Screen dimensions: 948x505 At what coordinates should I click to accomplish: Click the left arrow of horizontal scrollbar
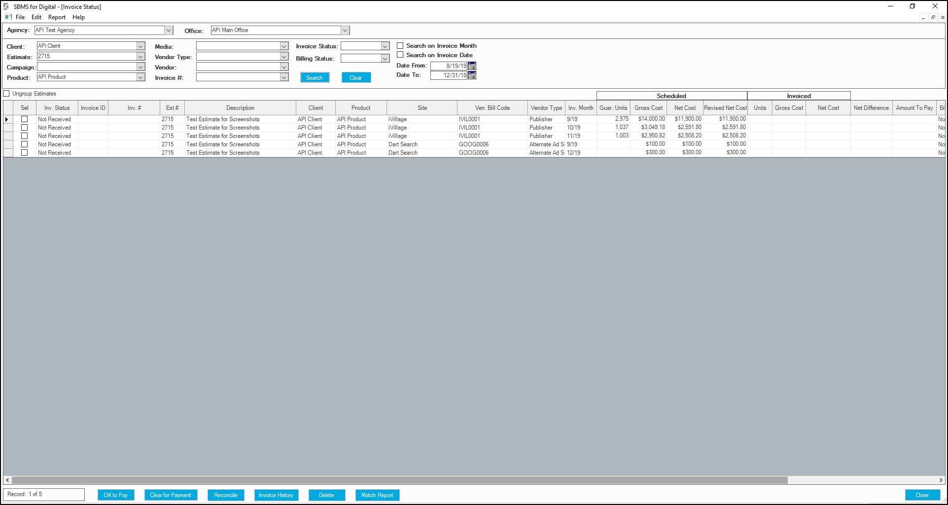(x=7, y=480)
